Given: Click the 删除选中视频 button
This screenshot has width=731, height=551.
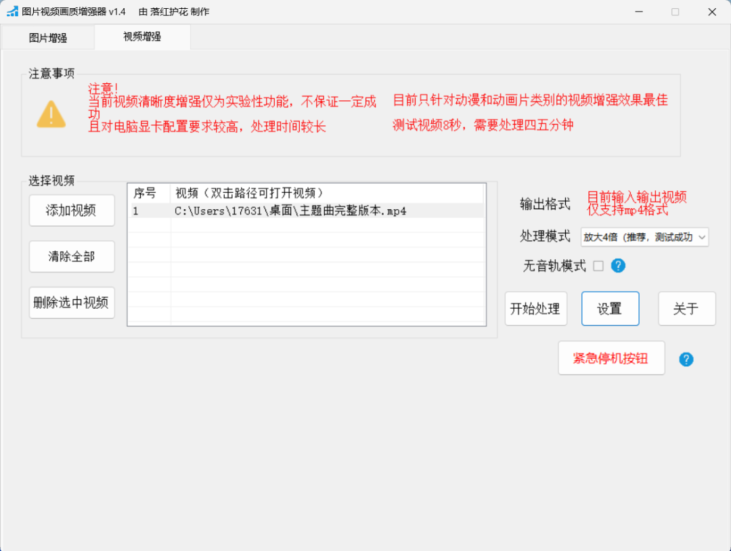Looking at the screenshot, I should tap(72, 303).
